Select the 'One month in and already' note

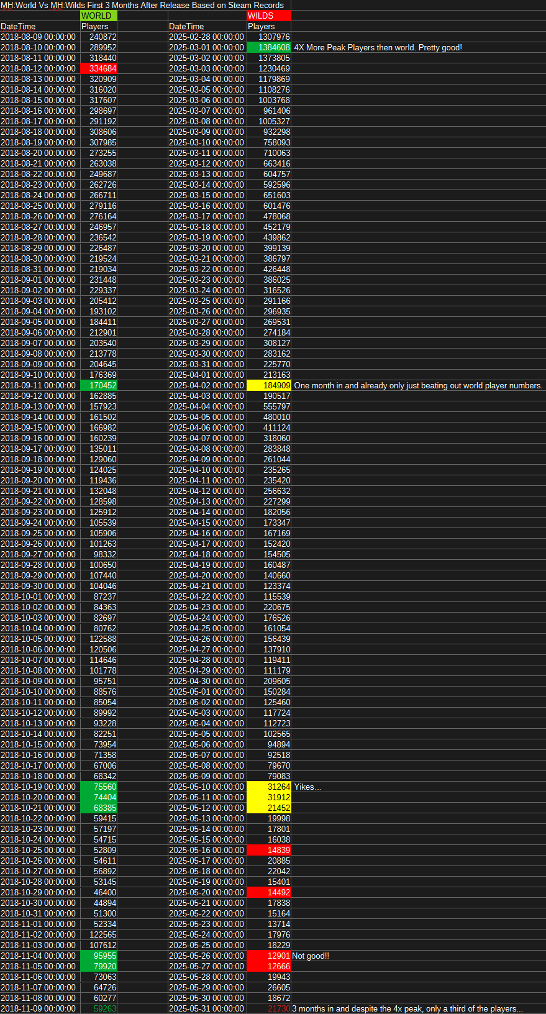[x=418, y=385]
